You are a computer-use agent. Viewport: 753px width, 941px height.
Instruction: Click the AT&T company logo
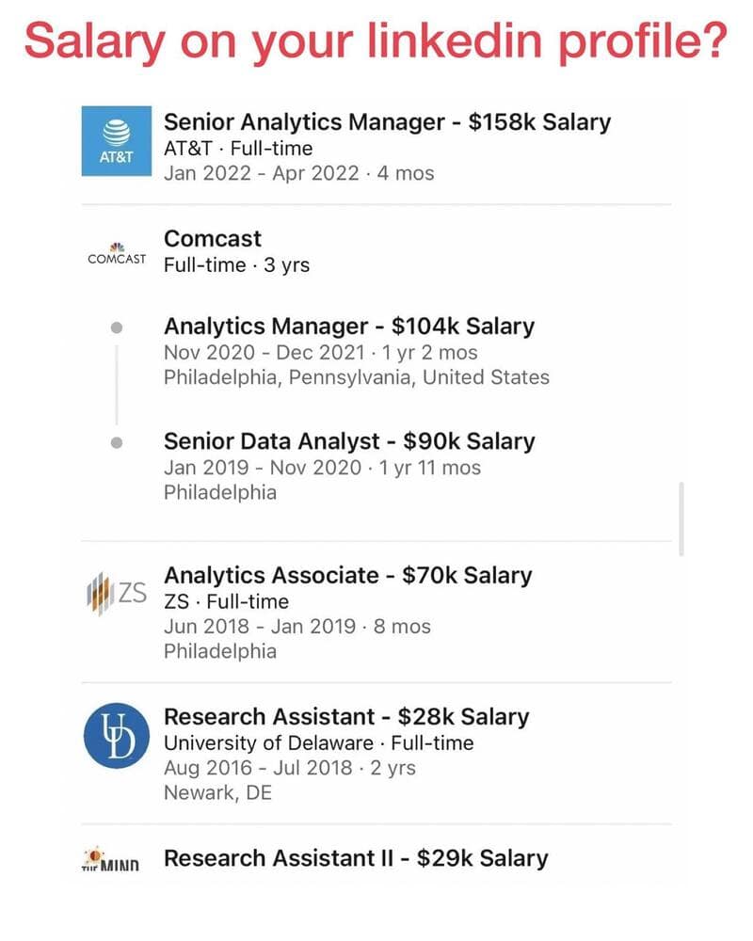[x=117, y=141]
